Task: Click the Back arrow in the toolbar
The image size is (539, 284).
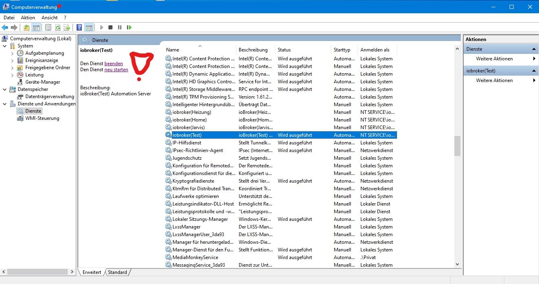Action: click(x=5, y=27)
